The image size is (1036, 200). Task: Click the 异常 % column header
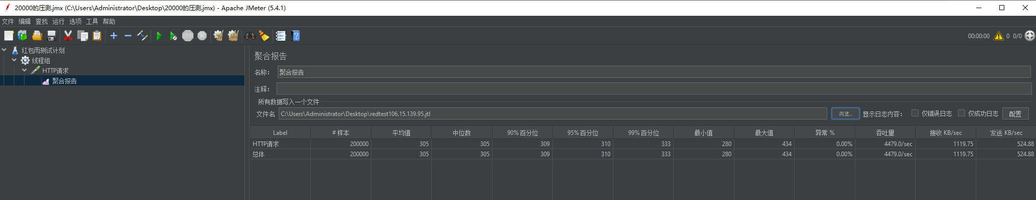click(825, 132)
